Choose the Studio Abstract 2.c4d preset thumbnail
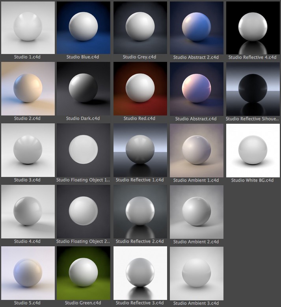 [x=197, y=28]
